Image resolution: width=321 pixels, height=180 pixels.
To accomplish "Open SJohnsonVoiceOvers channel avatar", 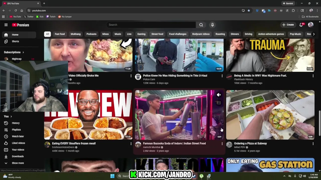I will click(47, 145).
